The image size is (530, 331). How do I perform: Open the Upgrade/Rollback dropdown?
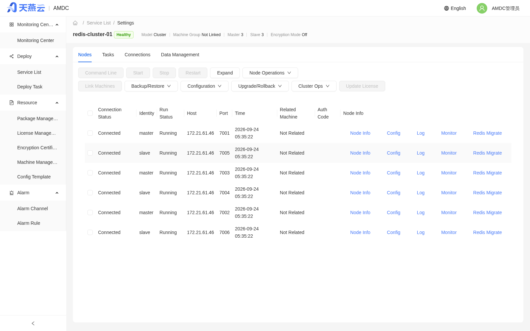pos(260,86)
